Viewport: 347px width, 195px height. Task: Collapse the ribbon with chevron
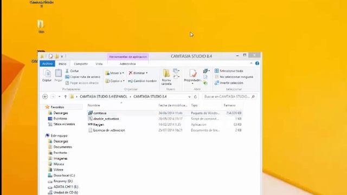[251, 63]
